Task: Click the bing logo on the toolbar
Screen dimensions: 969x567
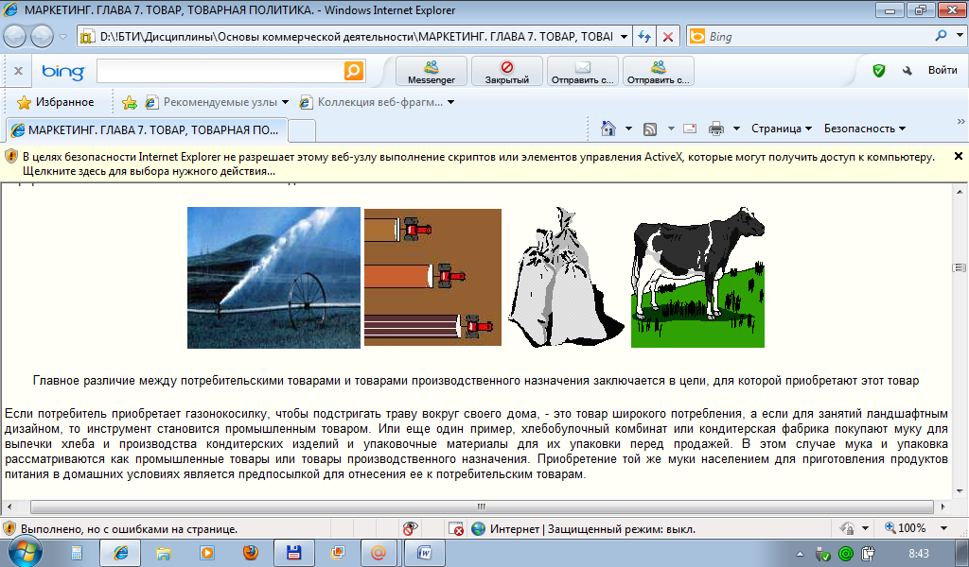Action: click(63, 72)
